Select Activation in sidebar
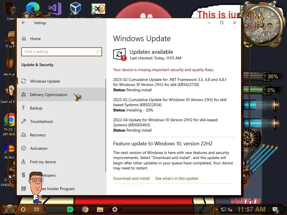 61,148
